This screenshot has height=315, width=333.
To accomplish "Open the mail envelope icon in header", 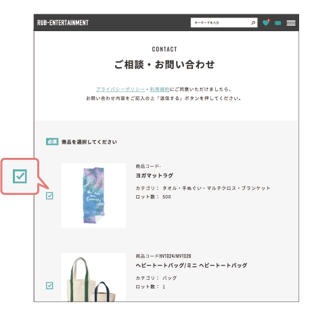I will [x=278, y=23].
